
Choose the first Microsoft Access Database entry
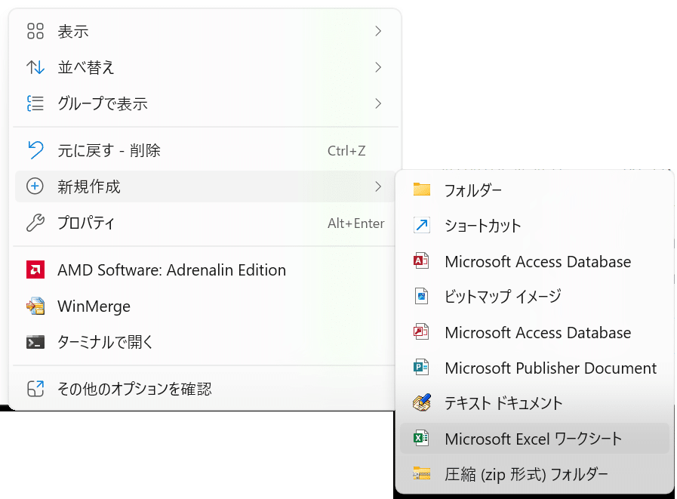534,261
